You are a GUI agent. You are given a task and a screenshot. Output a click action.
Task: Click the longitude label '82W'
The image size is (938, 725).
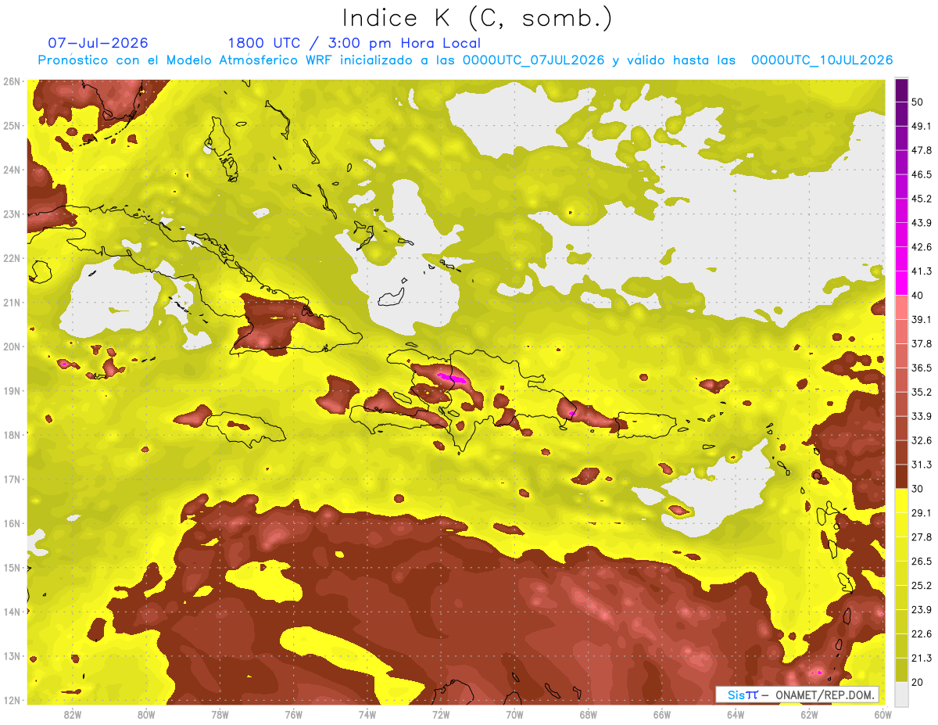[x=73, y=714]
